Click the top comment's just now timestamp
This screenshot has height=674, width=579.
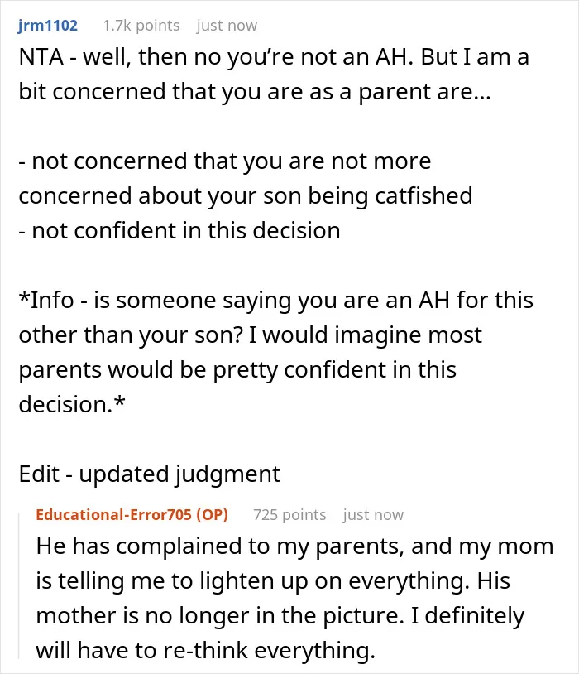click(x=227, y=26)
